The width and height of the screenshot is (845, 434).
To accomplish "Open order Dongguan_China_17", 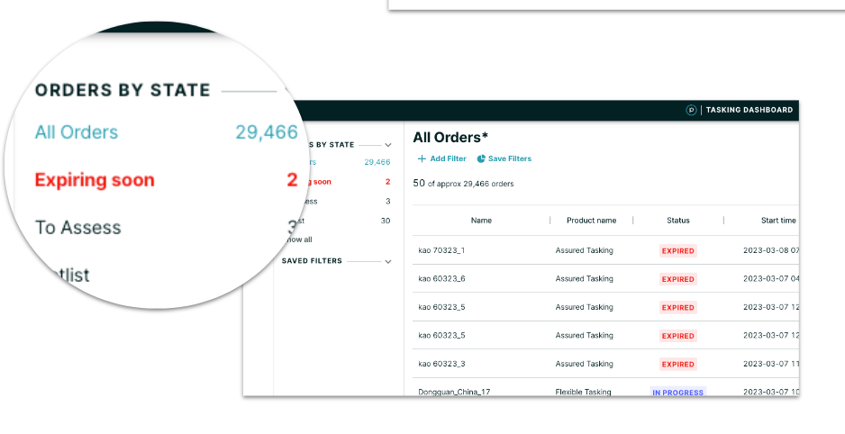I will coord(454,392).
